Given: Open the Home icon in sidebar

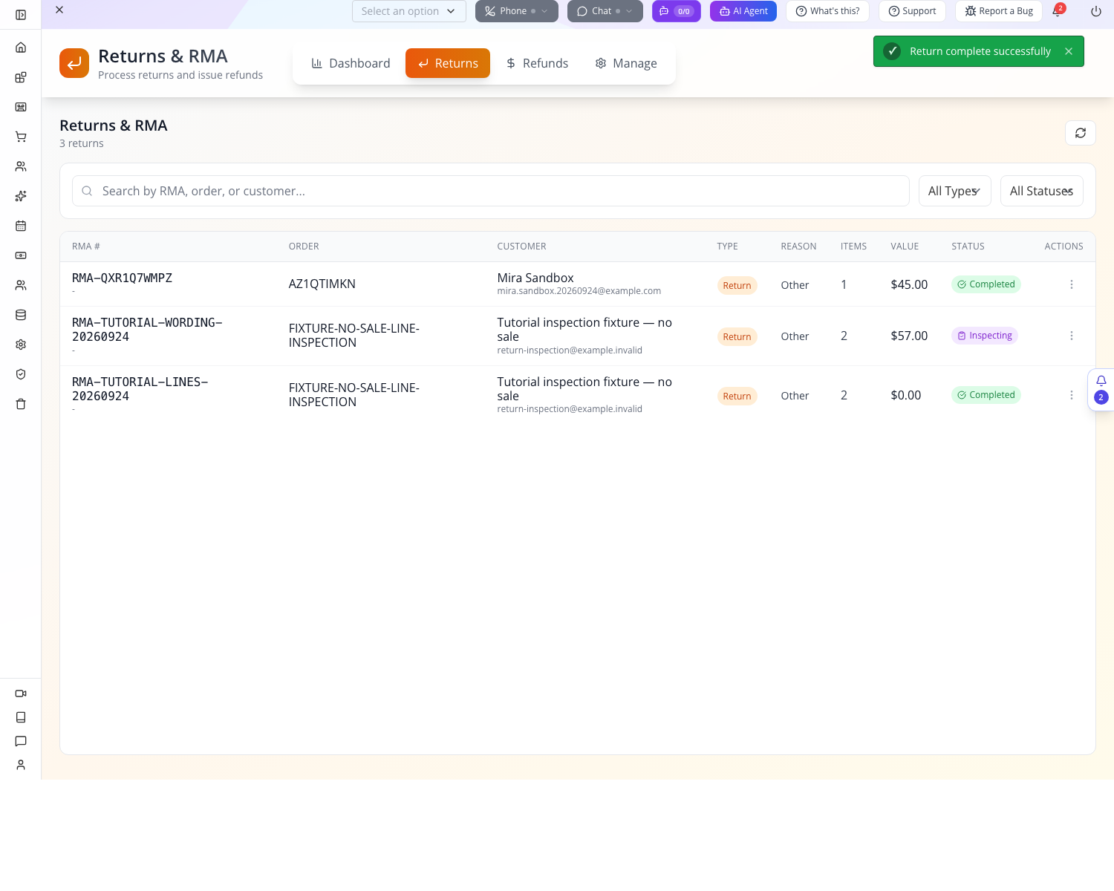Looking at the screenshot, I should (x=21, y=48).
